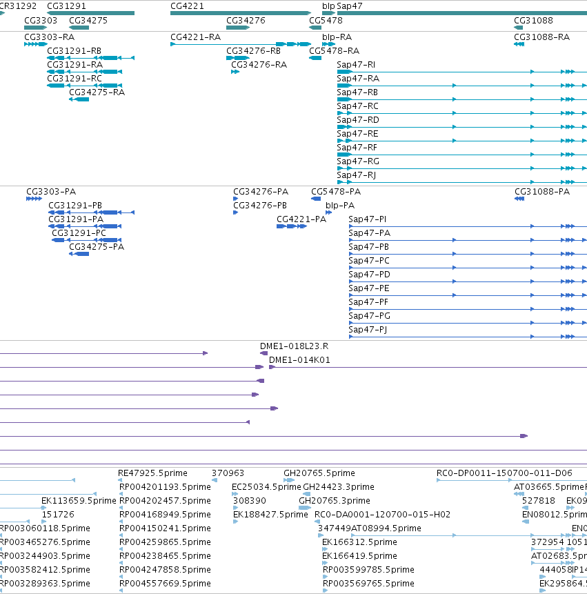The image size is (587, 594).
Task: Open the CG34275 gene label
Action: click(x=88, y=21)
